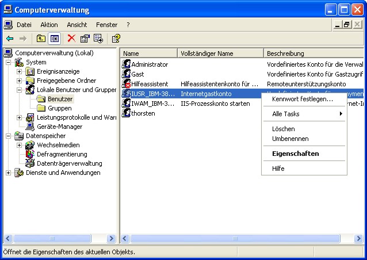Screen dimensions: 367x260
Task: Click the green Back arrow in toolbar
Action: pyautogui.click(x=10, y=39)
